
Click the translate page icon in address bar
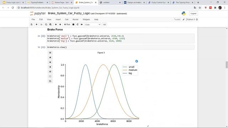(195, 8)
